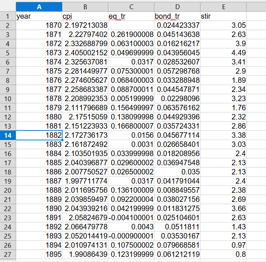
Task: Select the cell containing year 1895
Action: [x=39, y=255]
